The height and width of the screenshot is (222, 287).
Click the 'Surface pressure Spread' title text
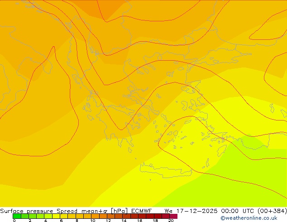click(38, 211)
